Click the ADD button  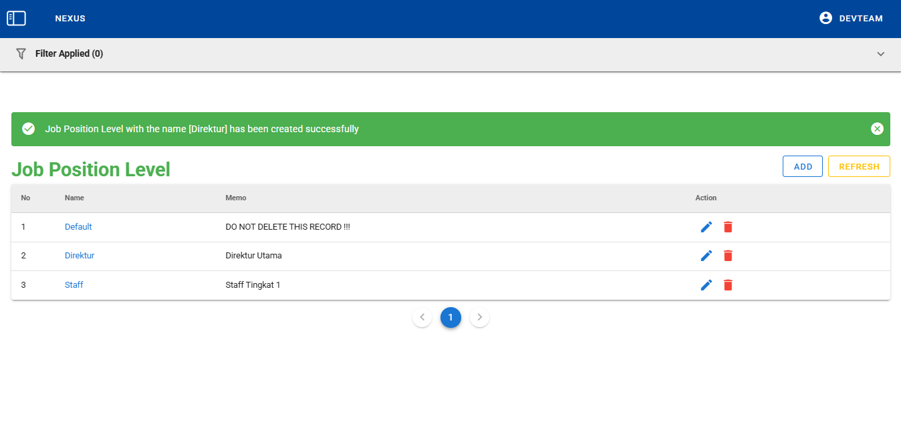pyautogui.click(x=802, y=166)
